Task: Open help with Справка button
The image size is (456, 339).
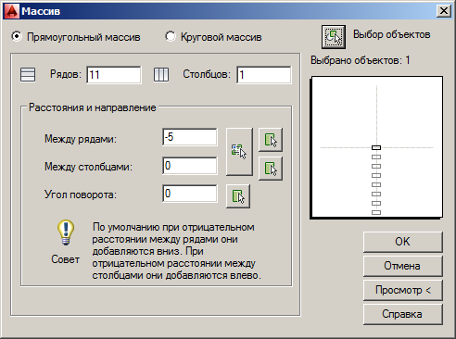Action: 403,314
